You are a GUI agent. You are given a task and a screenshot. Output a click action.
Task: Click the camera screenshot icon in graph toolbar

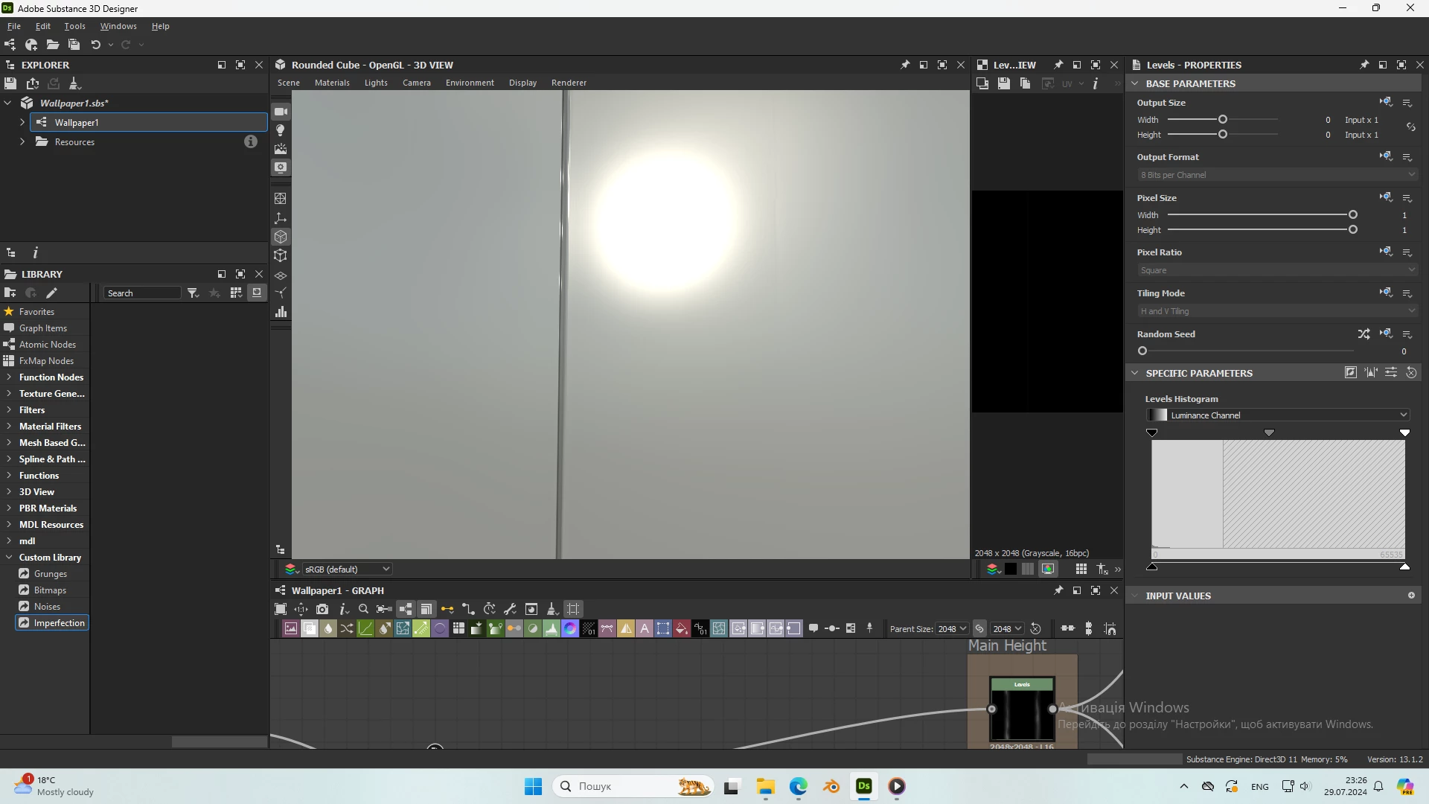point(322,609)
